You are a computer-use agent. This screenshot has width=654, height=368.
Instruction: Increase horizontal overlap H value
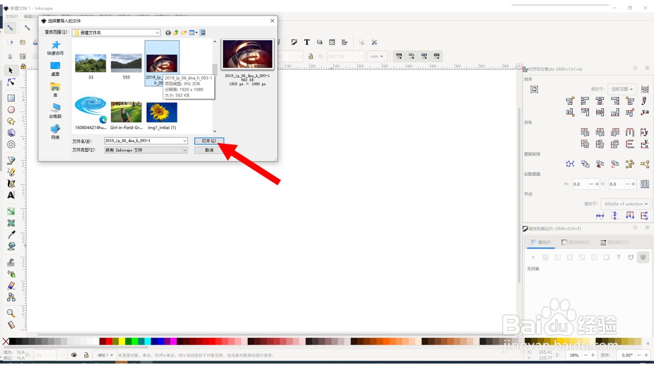pos(597,184)
